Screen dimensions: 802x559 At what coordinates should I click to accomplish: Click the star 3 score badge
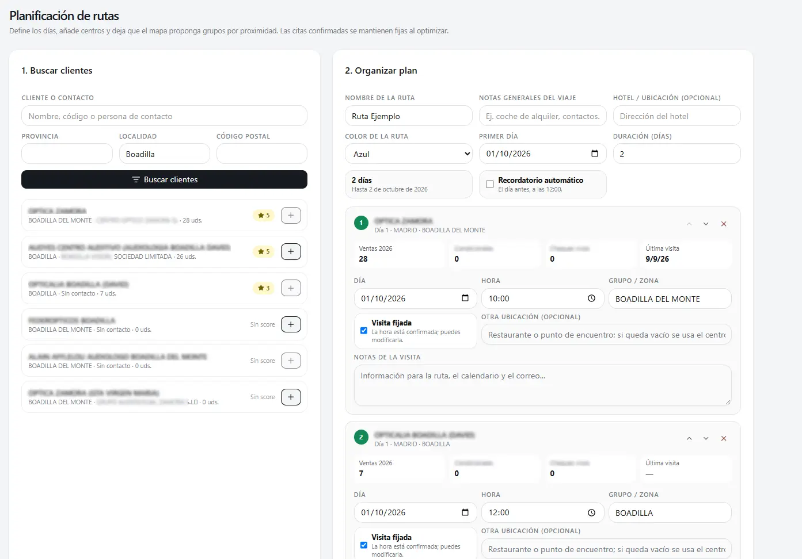[264, 288]
